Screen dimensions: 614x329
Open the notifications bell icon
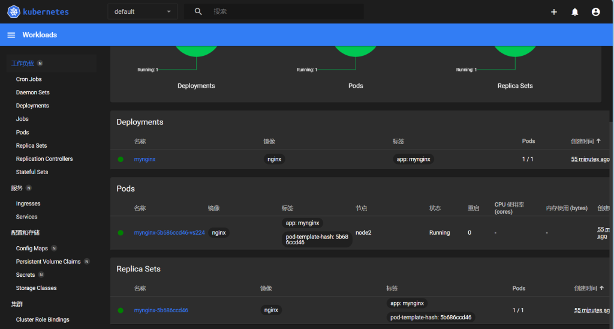click(574, 12)
